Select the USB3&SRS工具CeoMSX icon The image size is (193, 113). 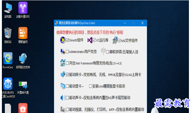click(8, 88)
